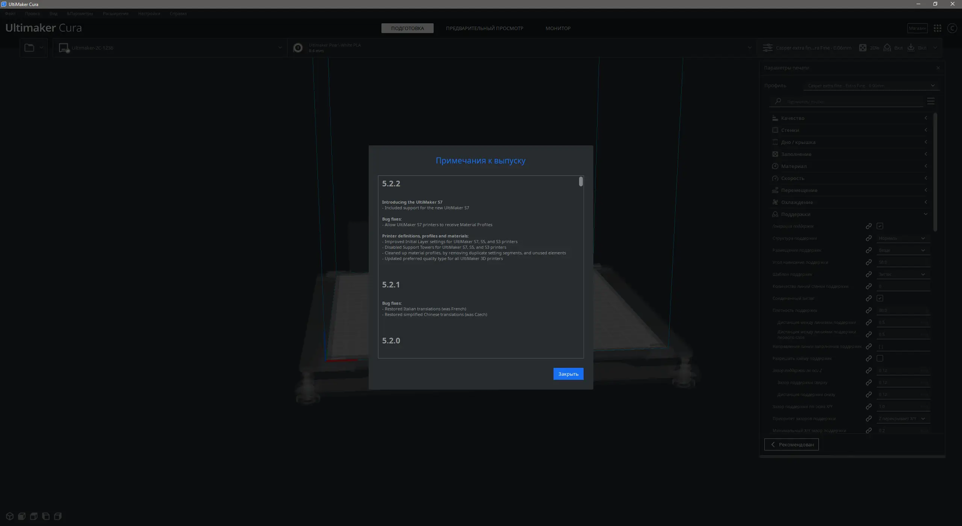Open the file folder icon

tap(29, 48)
